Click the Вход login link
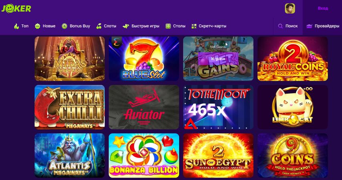The width and height of the screenshot is (342, 180). pos(323,8)
